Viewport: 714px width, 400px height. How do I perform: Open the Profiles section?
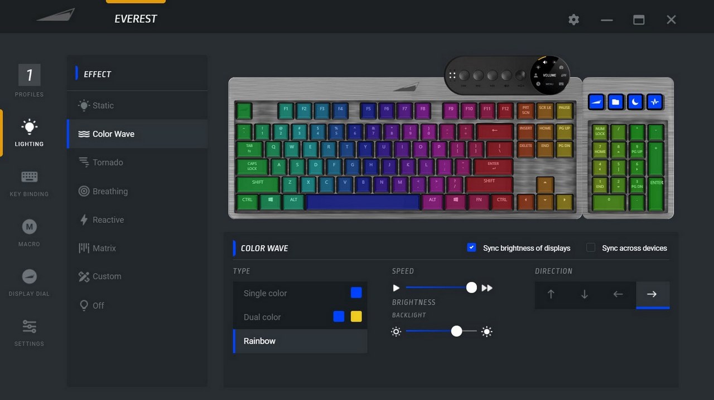point(29,81)
